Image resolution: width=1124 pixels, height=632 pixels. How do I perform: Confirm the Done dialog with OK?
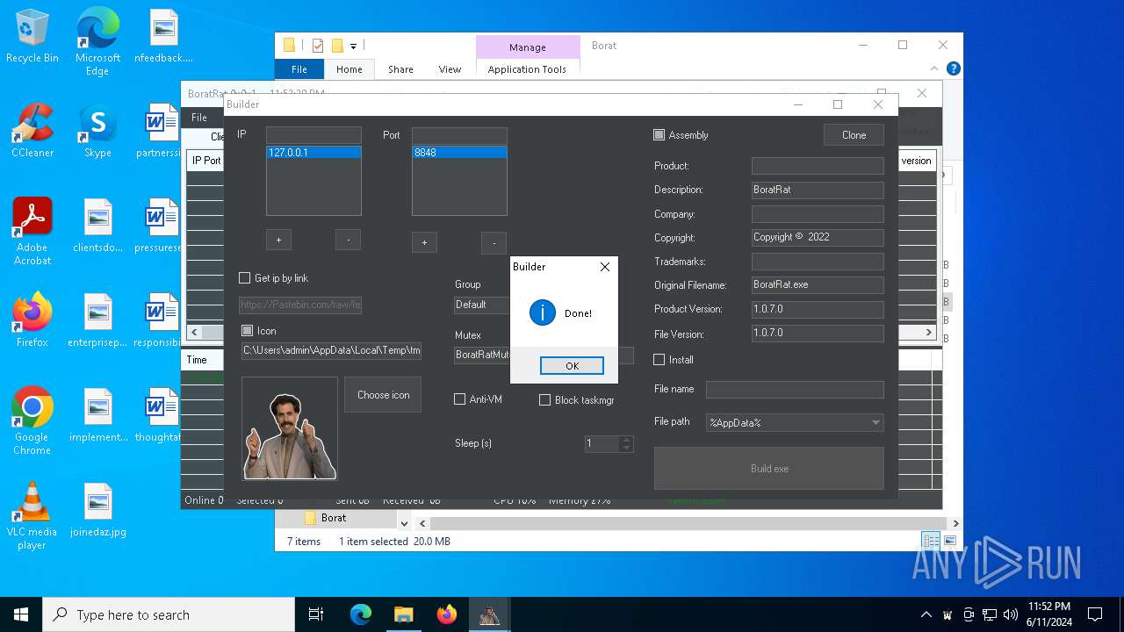tap(572, 366)
